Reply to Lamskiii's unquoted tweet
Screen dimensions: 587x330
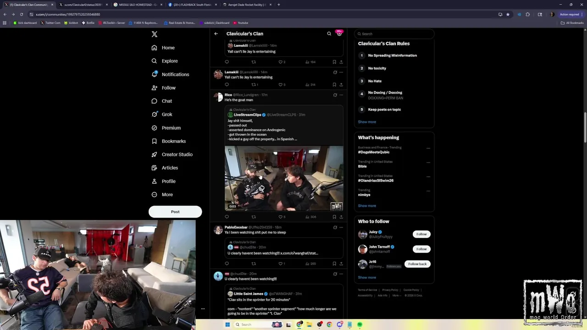[227, 84]
